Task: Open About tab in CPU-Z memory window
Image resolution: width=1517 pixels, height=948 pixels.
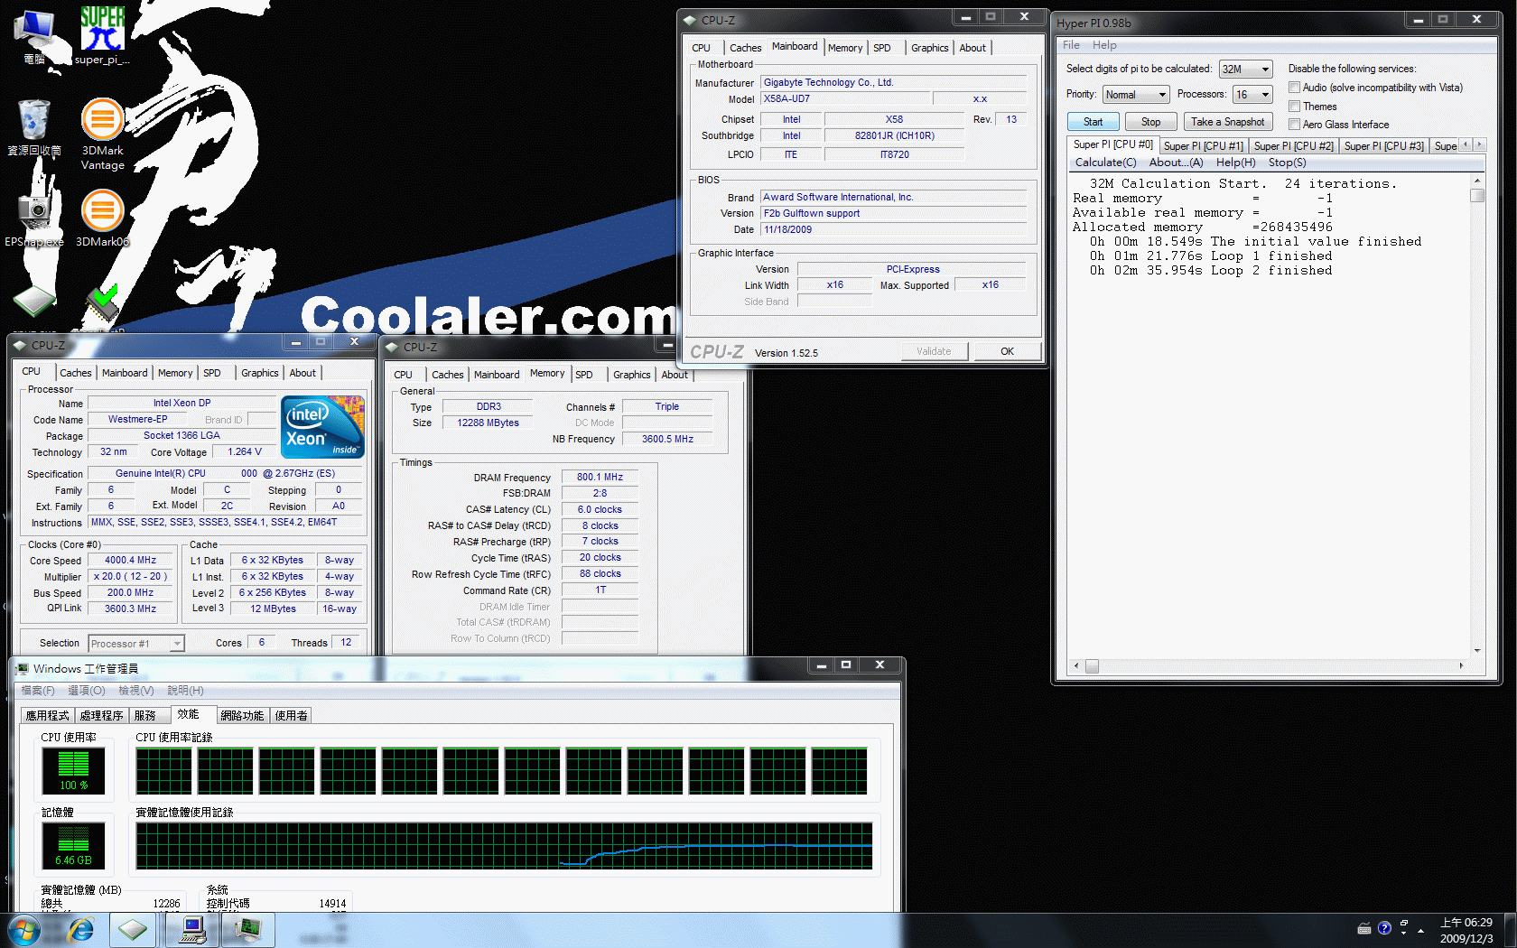Action: click(x=675, y=375)
